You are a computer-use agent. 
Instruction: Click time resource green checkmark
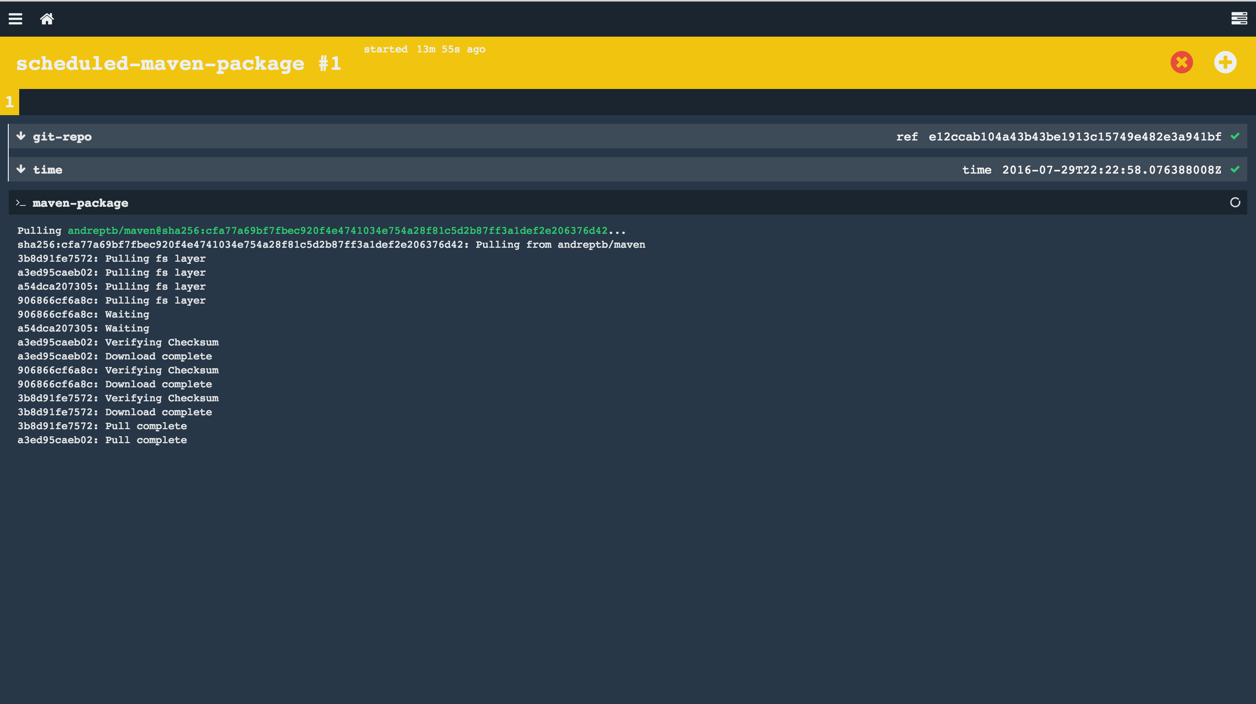1235,169
